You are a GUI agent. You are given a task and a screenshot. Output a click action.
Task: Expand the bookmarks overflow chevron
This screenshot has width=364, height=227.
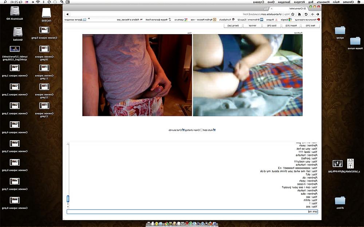click(x=89, y=19)
